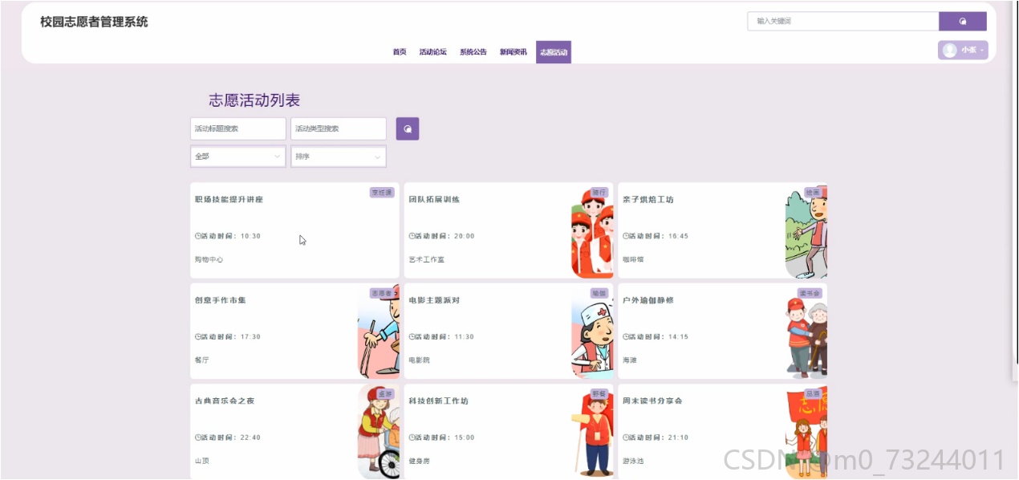Expand the 小张 user menu

pos(963,50)
